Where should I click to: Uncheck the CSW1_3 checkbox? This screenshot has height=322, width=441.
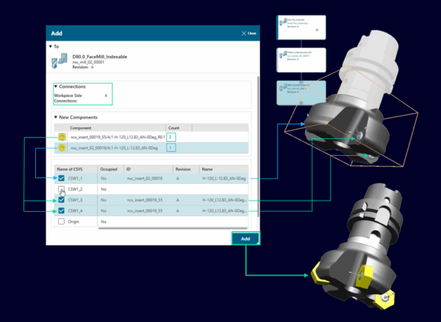[x=62, y=200]
